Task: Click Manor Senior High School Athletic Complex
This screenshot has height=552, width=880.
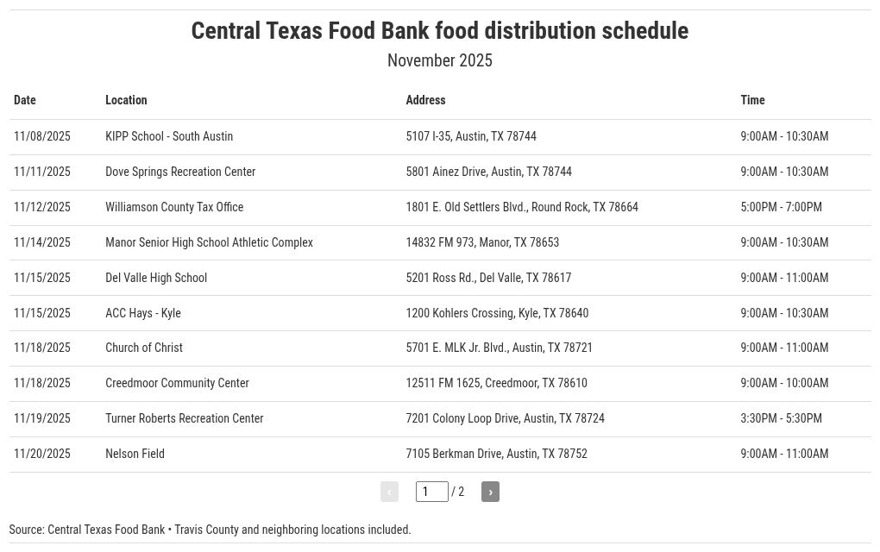Action: click(x=209, y=242)
